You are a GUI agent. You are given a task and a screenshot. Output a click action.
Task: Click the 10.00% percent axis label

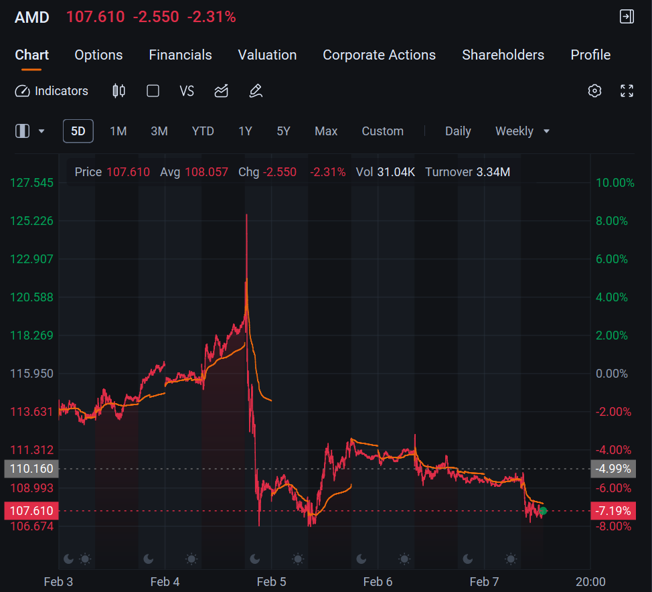615,183
